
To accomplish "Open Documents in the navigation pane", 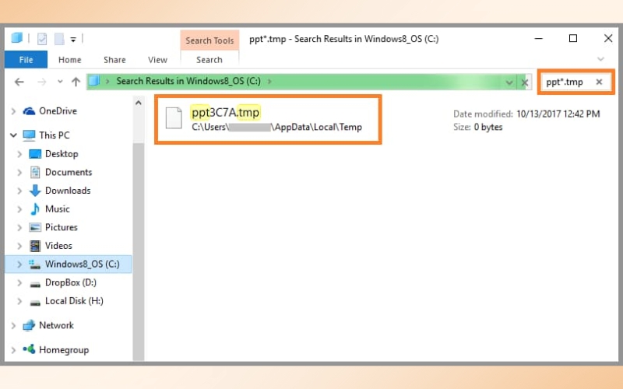I will pos(69,172).
